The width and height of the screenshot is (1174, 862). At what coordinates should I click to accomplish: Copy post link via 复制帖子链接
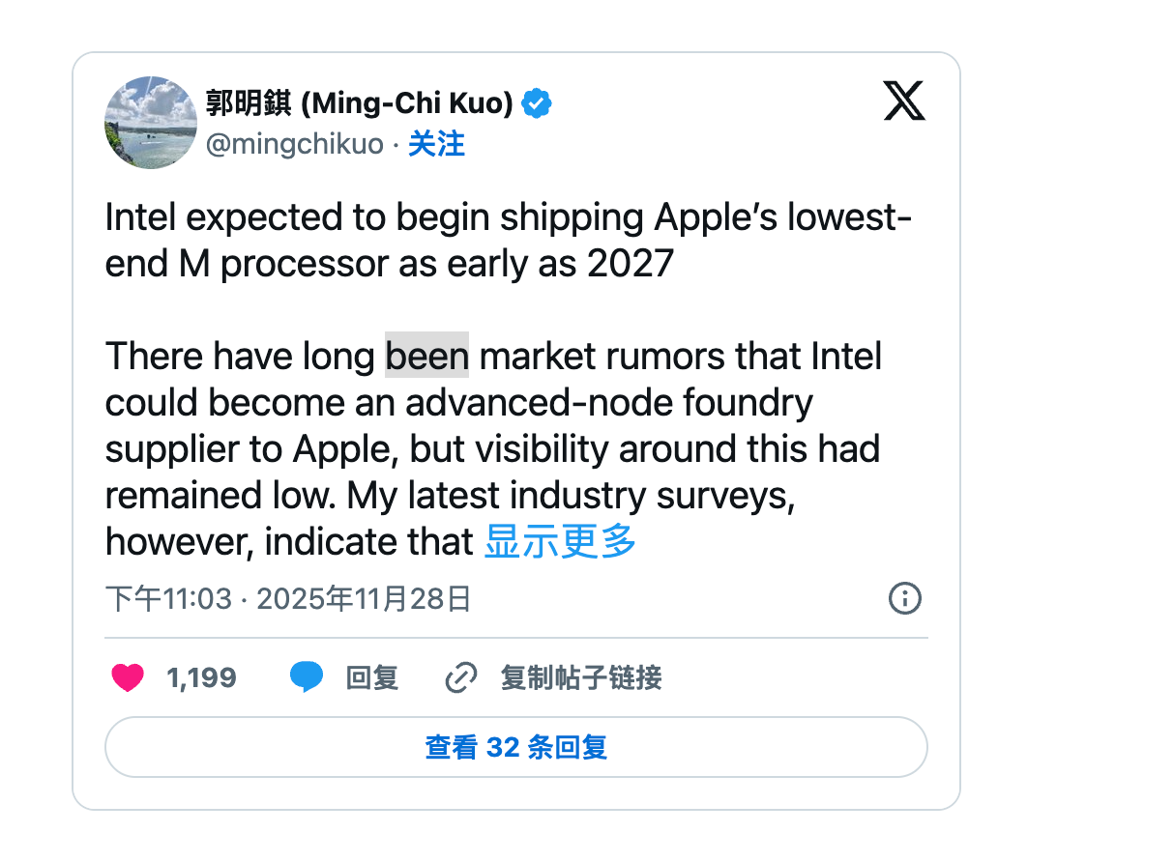pos(580,678)
